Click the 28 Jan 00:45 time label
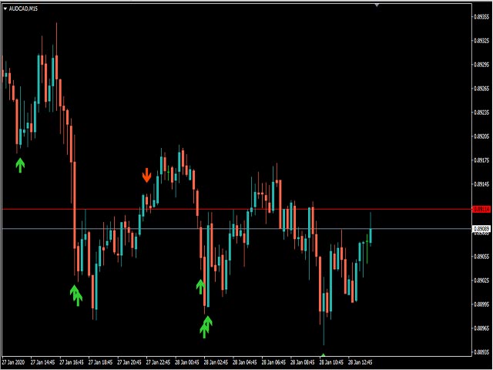 click(187, 362)
